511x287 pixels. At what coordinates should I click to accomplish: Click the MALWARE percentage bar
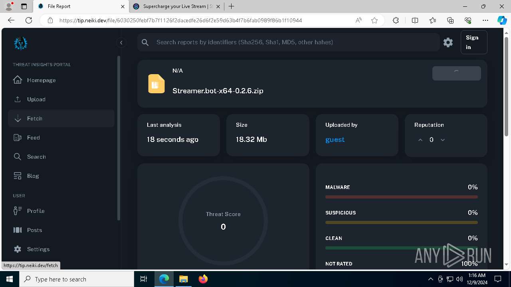(x=402, y=197)
